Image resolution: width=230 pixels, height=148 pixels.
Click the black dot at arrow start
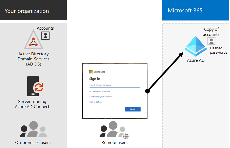coord(147,91)
